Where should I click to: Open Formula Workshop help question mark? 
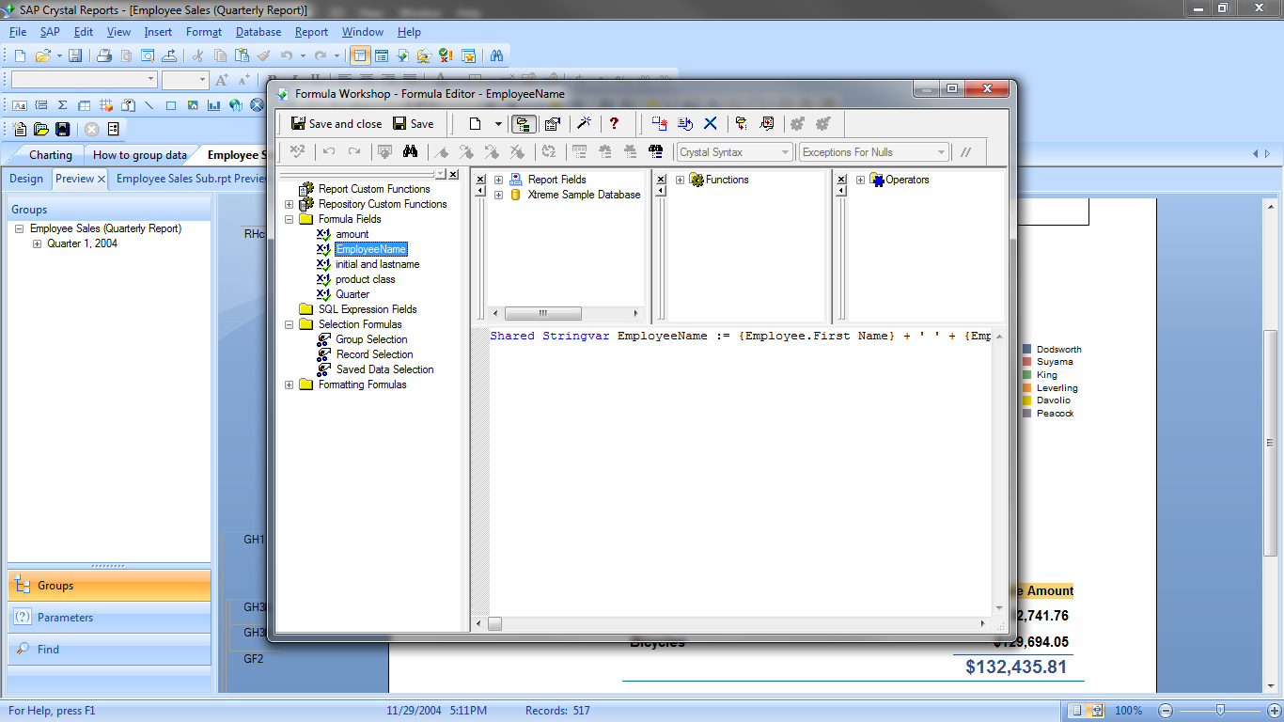(614, 123)
